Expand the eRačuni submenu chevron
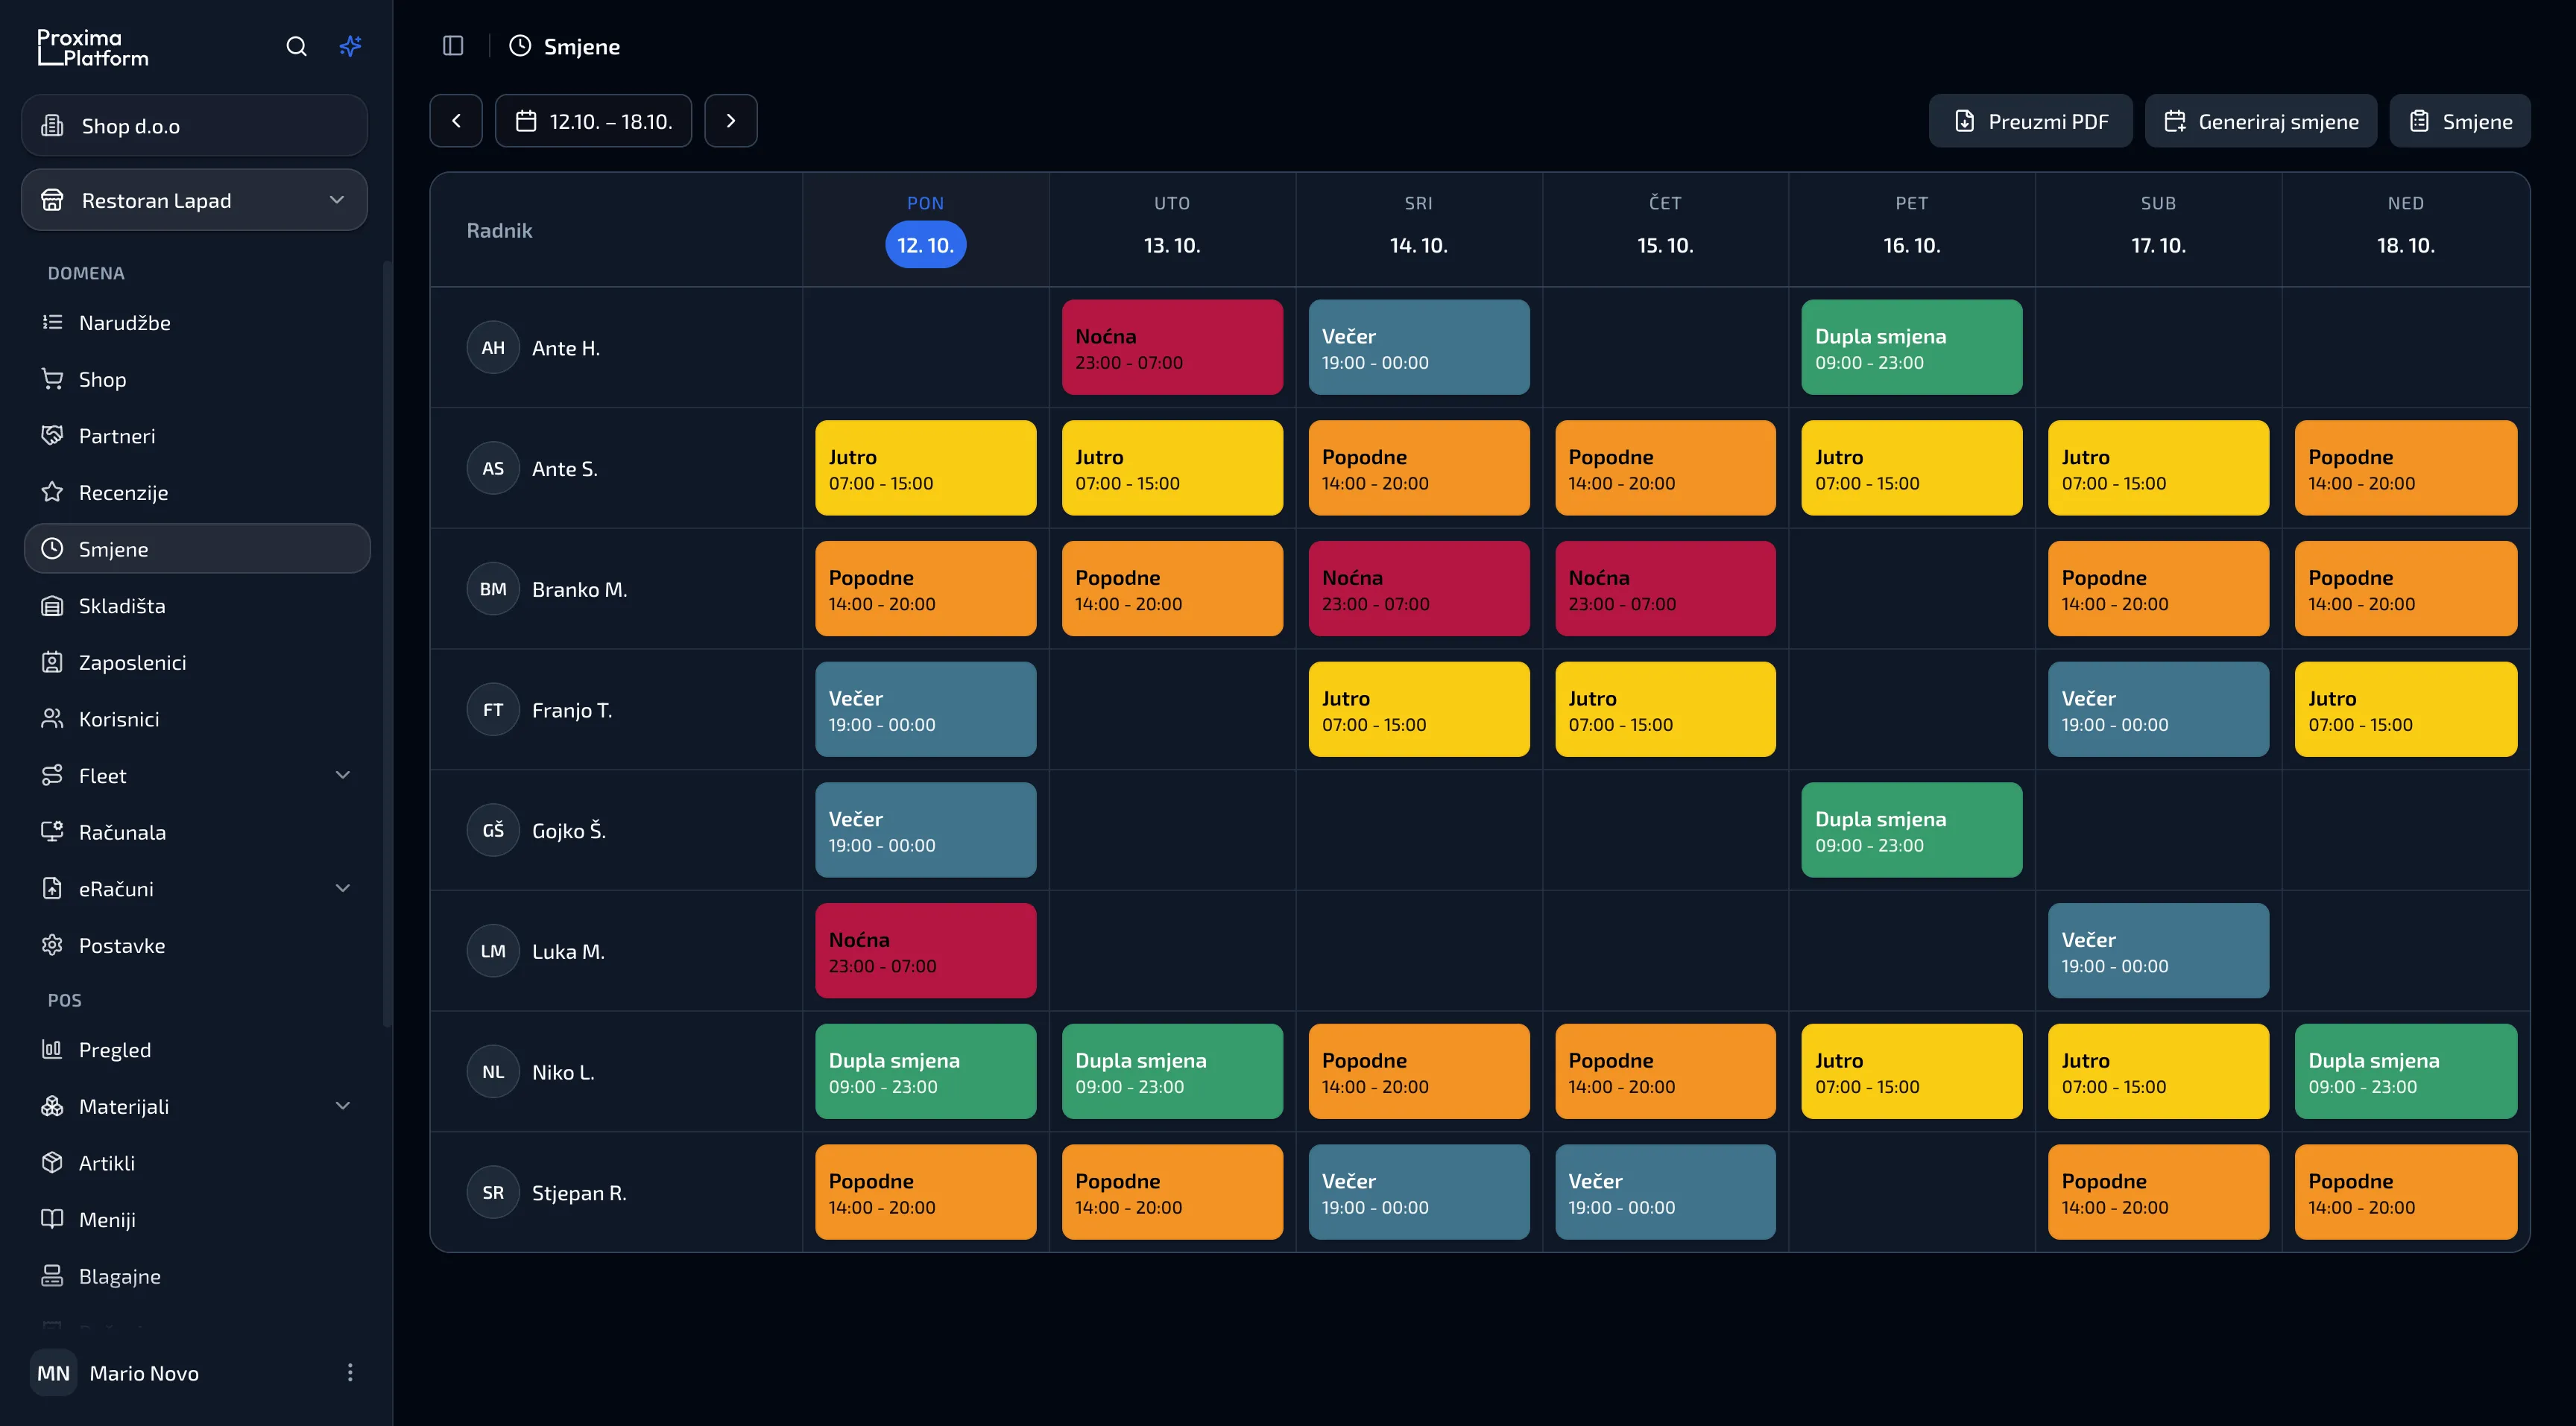 343,888
